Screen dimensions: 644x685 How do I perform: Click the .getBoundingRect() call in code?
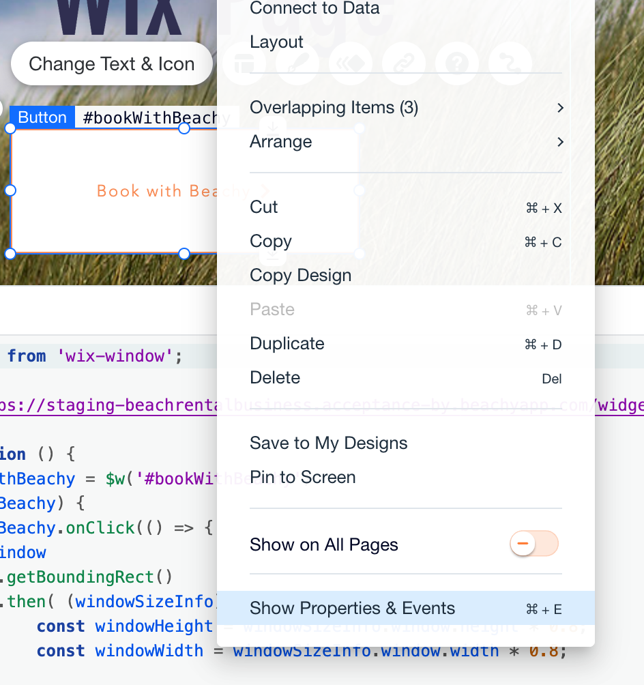click(87, 577)
